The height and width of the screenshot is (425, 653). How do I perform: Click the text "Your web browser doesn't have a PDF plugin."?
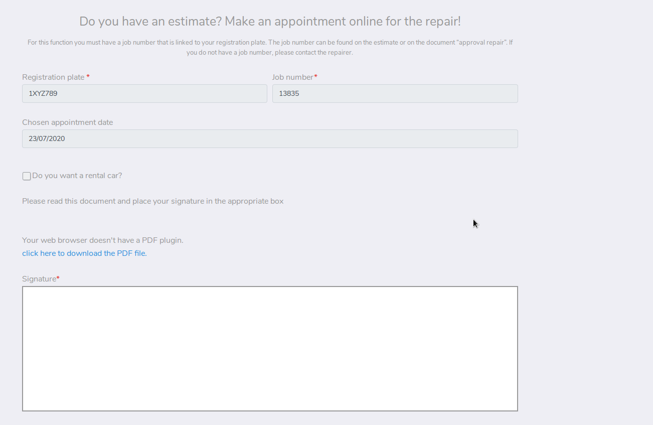(x=103, y=240)
